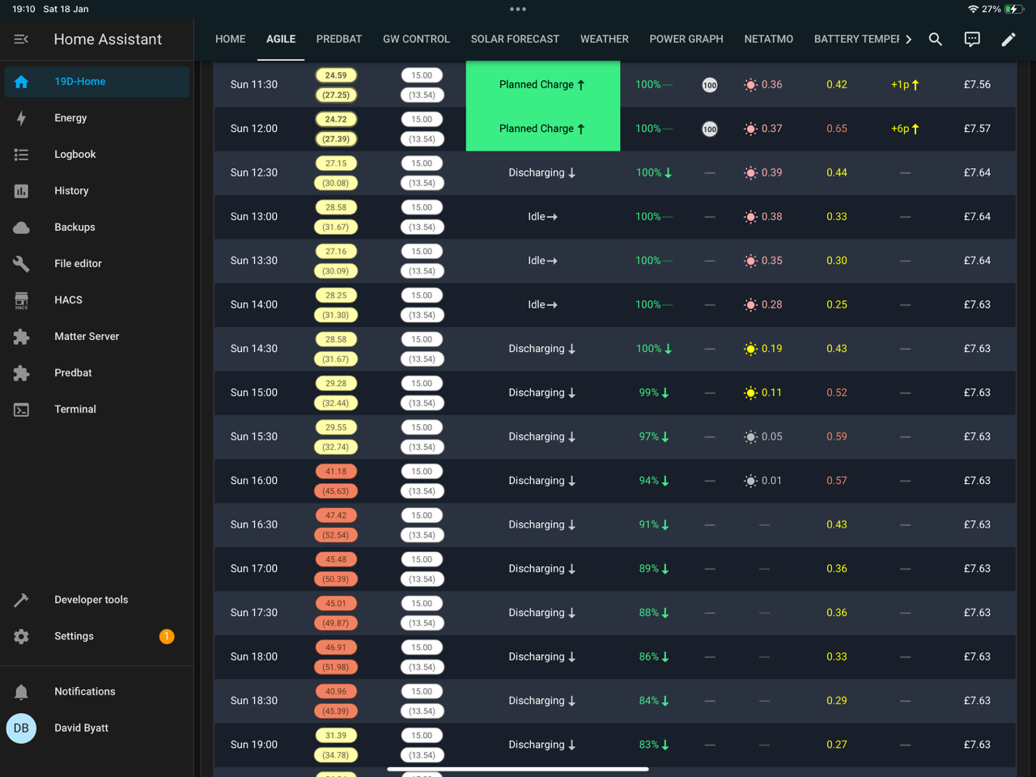Click the 41.18 red rate badge at Sun 16:00

pos(336,471)
